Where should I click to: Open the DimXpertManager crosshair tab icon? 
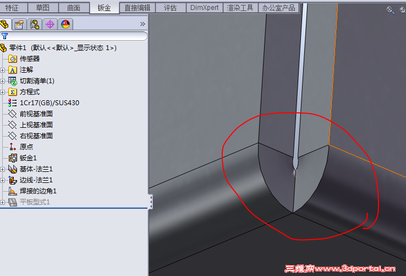point(50,24)
